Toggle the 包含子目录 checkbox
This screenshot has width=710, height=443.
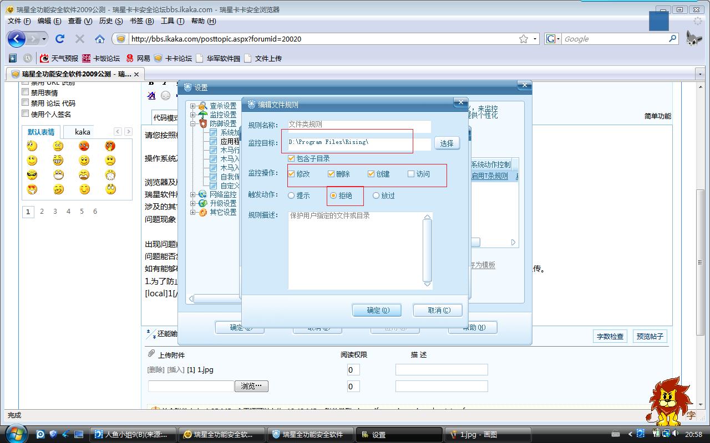(x=292, y=159)
